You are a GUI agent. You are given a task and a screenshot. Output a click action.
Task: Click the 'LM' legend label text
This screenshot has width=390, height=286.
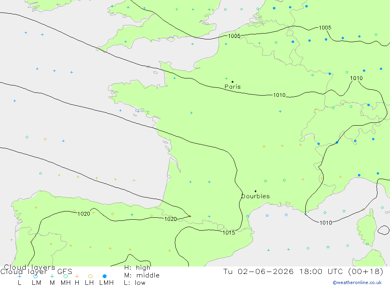coord(36,283)
